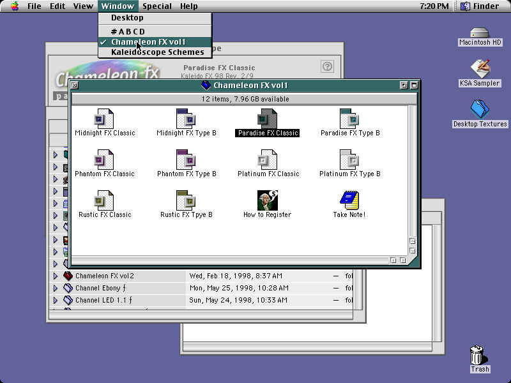Viewport: 511px width, 383px height.
Task: Expand the Channel LED 1.1 folder triangle
Action: pos(56,300)
